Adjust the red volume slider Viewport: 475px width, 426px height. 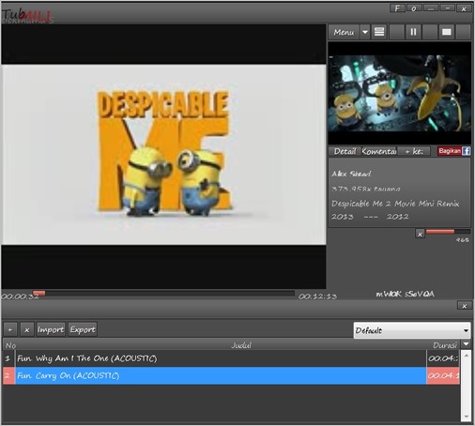click(448, 232)
